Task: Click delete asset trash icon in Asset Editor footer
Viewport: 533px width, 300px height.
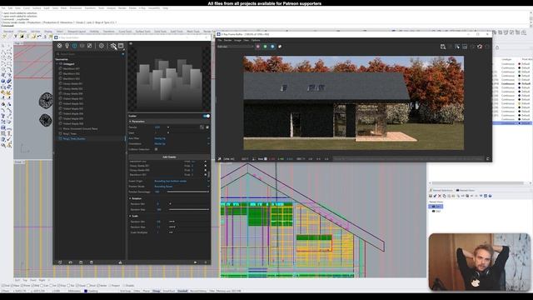Action: [91, 262]
